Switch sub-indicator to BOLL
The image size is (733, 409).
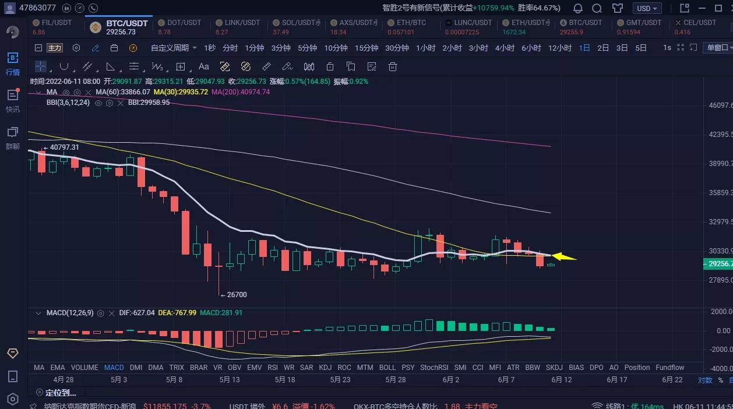click(x=387, y=368)
